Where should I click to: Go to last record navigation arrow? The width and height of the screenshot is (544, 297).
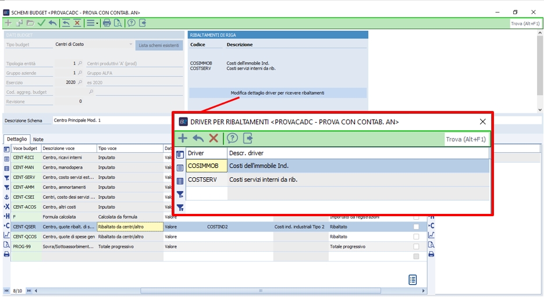coord(29,291)
